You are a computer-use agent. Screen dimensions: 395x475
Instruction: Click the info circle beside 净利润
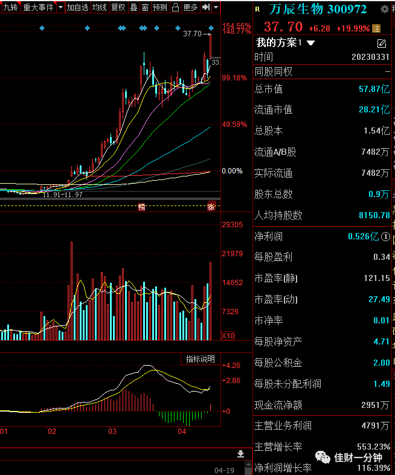385,236
